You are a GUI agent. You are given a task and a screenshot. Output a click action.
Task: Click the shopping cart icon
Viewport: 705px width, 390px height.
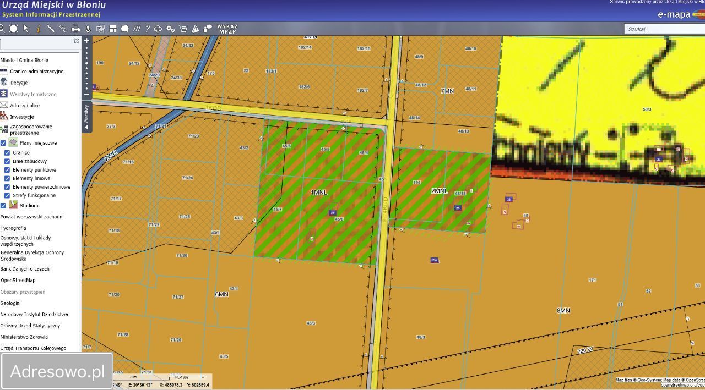coord(183,29)
